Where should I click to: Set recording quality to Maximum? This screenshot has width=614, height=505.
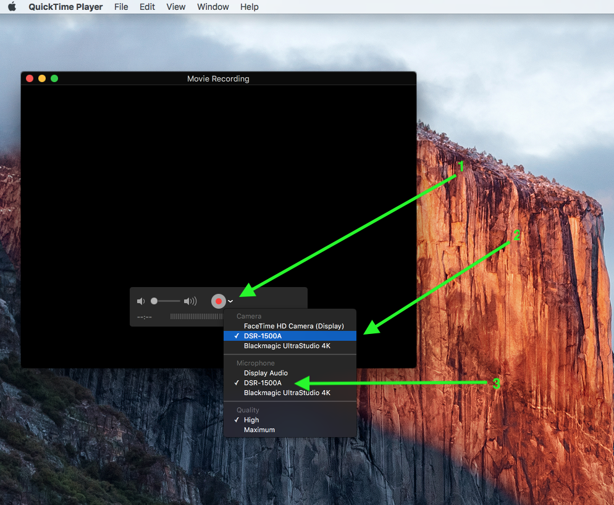point(259,430)
